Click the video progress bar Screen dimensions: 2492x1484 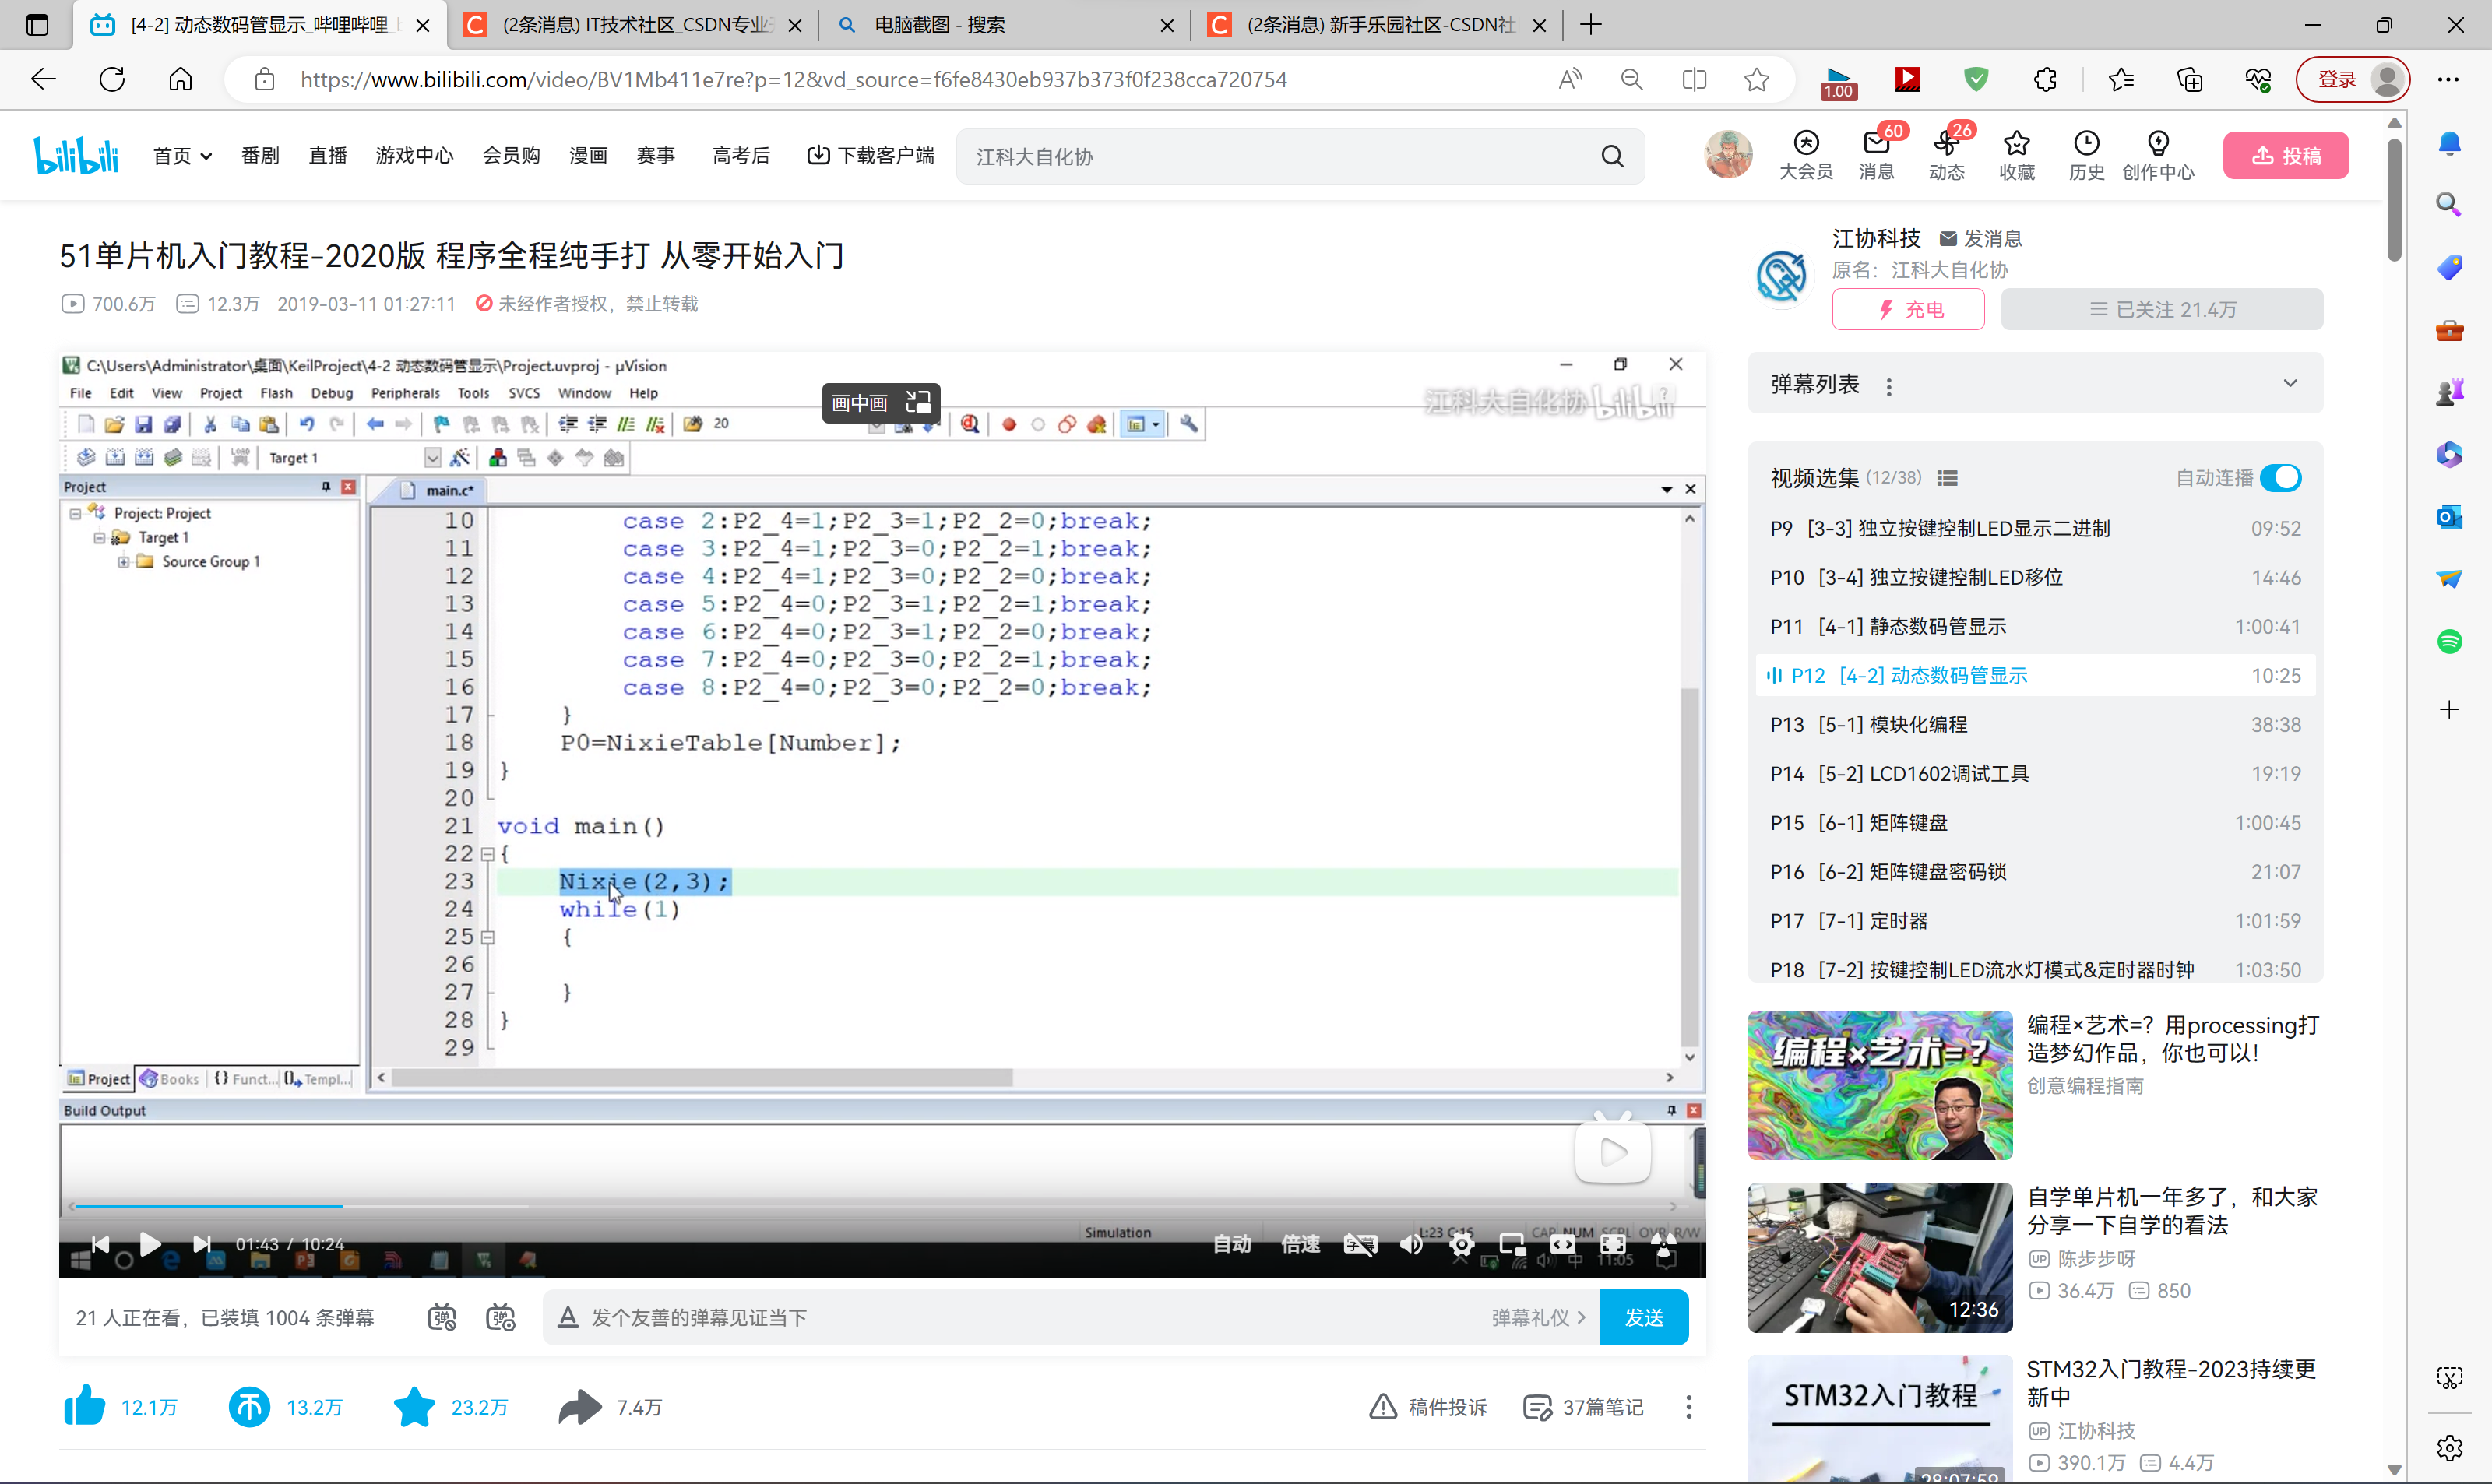click(x=800, y=1206)
